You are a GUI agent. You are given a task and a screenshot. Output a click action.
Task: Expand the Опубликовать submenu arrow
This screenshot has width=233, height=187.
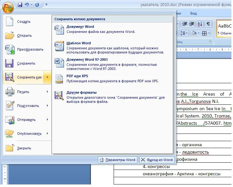click(47, 134)
